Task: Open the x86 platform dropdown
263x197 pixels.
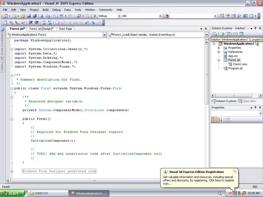Action: [x=160, y=16]
